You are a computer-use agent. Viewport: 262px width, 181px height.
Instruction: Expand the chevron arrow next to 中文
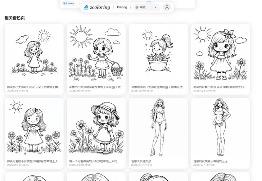click(x=156, y=7)
